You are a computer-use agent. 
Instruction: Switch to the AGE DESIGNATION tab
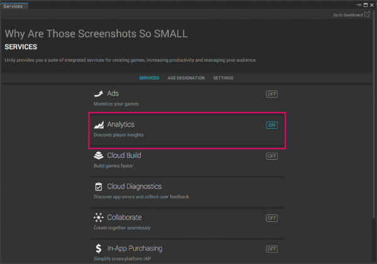pyautogui.click(x=186, y=78)
